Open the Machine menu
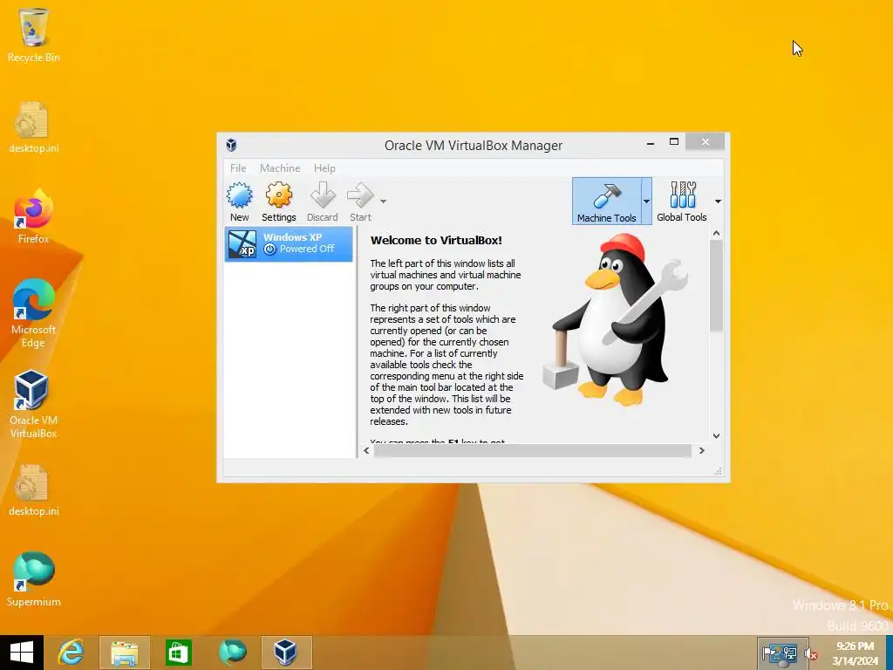Image resolution: width=893 pixels, height=670 pixels. 280,168
